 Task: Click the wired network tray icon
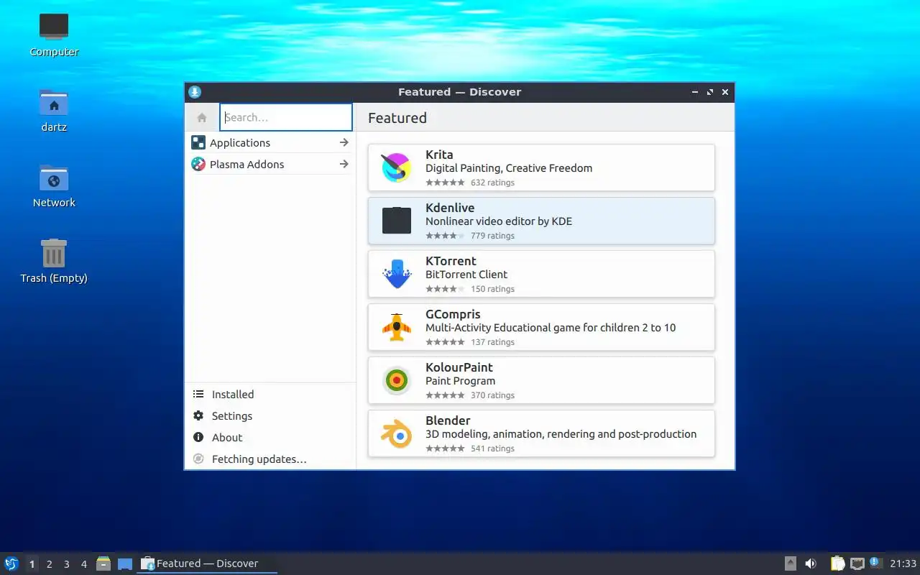(x=857, y=563)
